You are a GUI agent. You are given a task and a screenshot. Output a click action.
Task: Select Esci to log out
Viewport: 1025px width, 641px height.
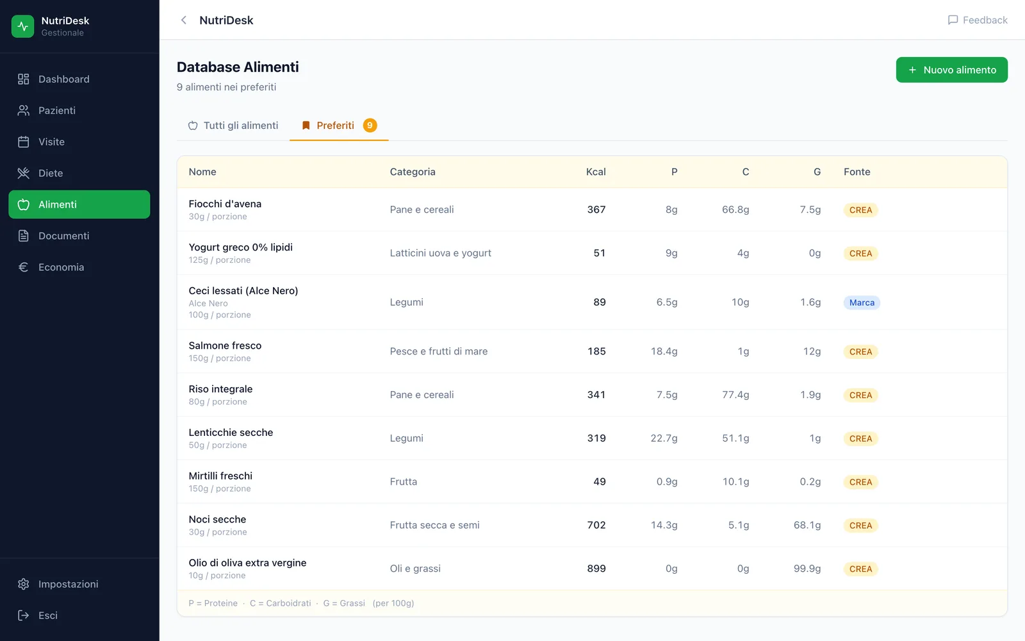point(79,615)
